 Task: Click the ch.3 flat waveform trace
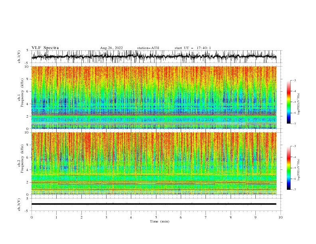coord(154,204)
